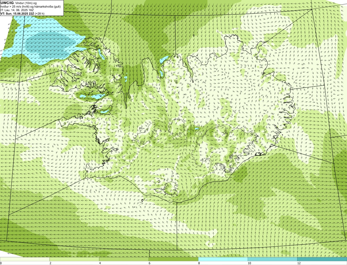347x265 pixels.
Task: Click the 10–12 m/s cyan legend segment
Action: tap(273, 259)
